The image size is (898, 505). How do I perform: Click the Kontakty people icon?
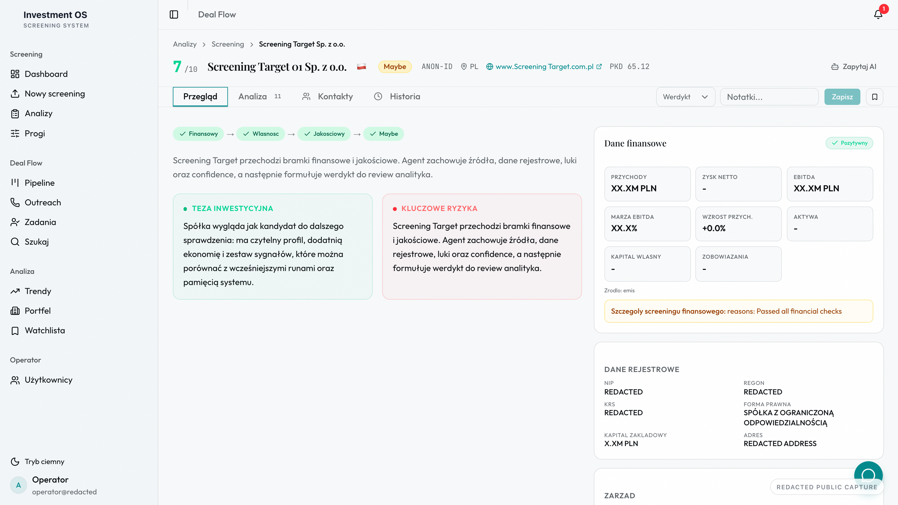306,97
